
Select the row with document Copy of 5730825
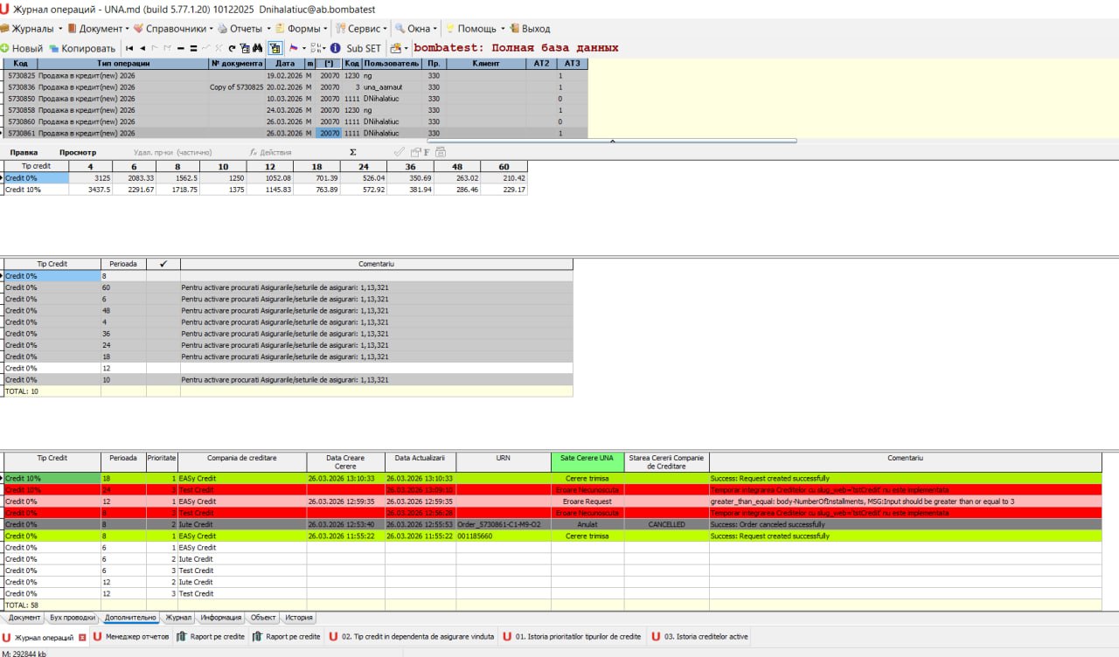pos(295,87)
